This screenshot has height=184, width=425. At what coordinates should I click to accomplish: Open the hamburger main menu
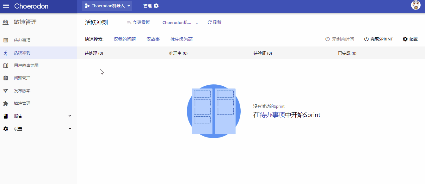tap(6, 6)
